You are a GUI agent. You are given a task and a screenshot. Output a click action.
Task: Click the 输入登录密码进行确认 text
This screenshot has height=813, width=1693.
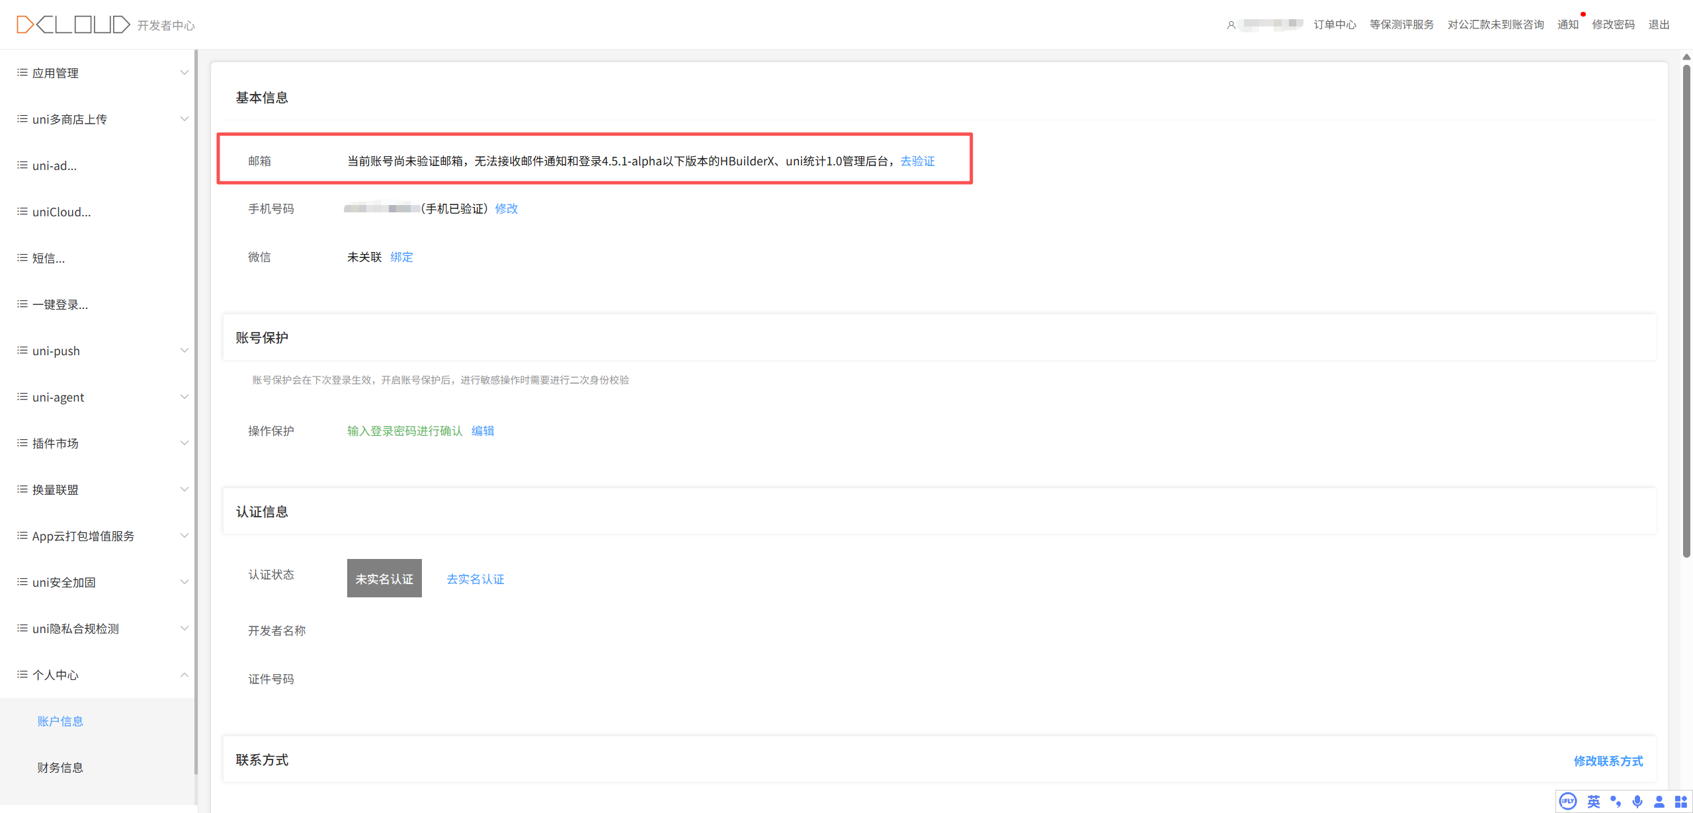(405, 431)
